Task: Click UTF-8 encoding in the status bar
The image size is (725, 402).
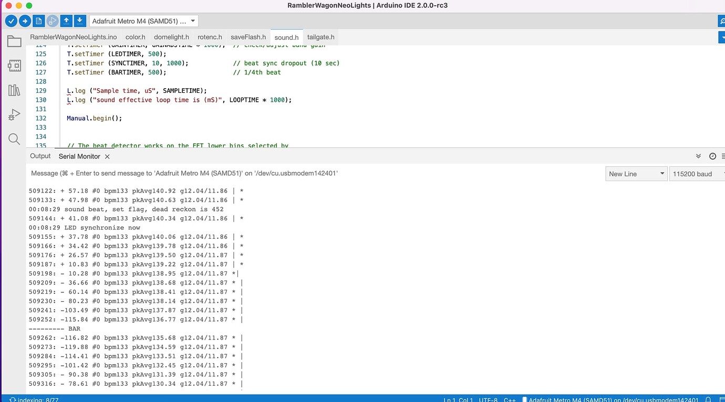Action: click(x=488, y=399)
